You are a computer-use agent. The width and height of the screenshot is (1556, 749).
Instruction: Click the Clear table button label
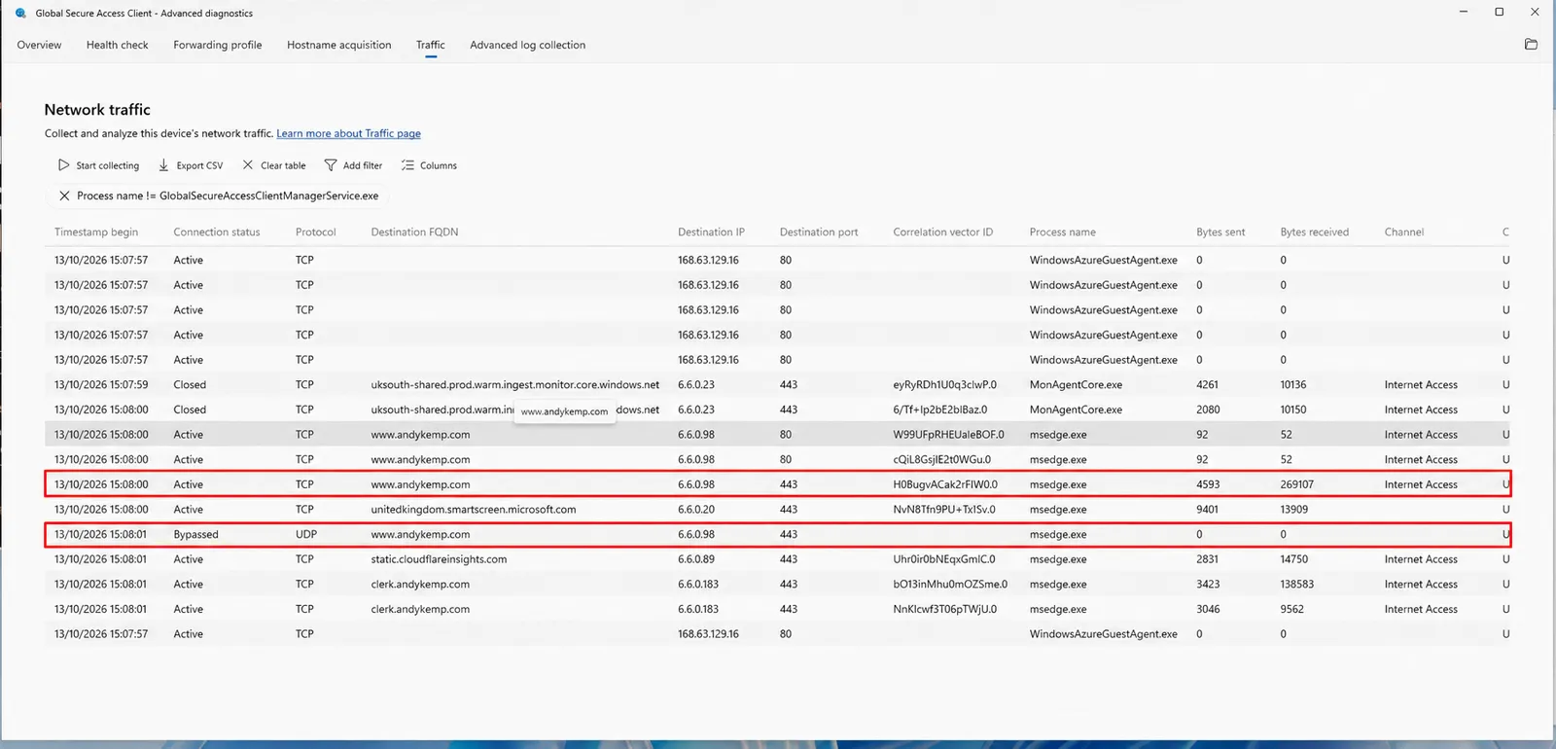click(x=283, y=165)
